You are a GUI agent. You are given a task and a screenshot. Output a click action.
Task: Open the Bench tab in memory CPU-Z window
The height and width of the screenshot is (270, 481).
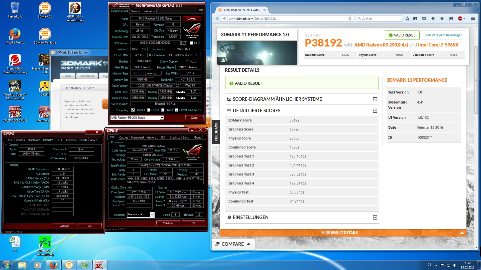(83, 140)
